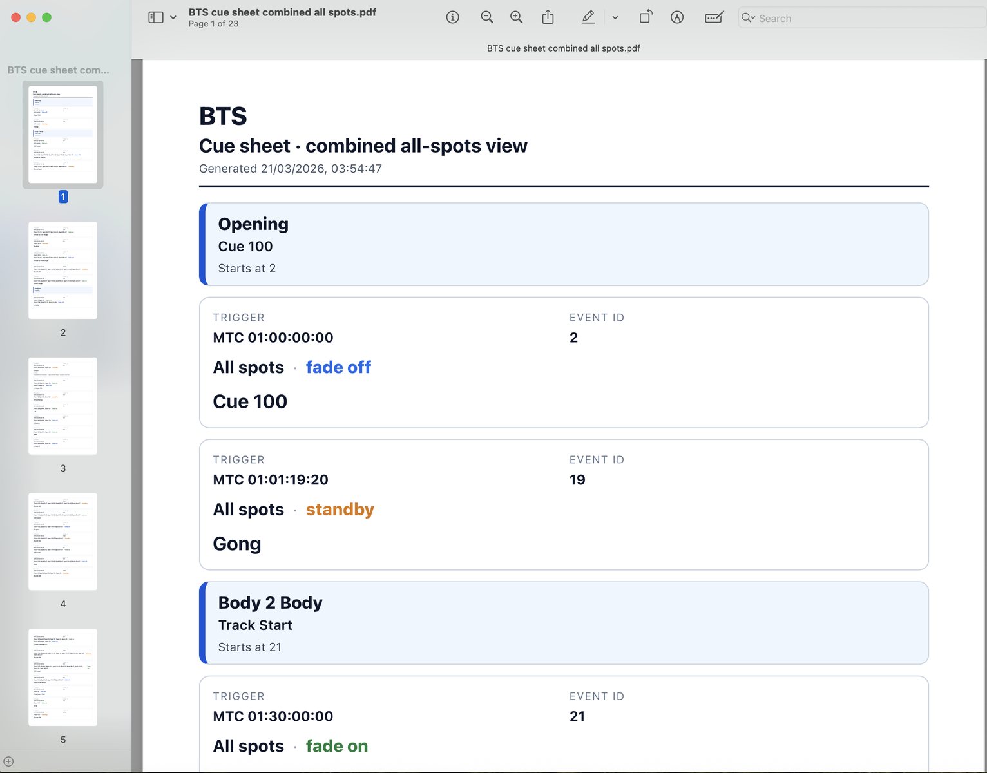
Task: Click the 'MTC 01:00:00:00' trigger value
Action: 273,338
